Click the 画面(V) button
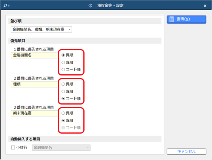Image resolution: width=212 pixels, height=160 pixels. click(186, 19)
